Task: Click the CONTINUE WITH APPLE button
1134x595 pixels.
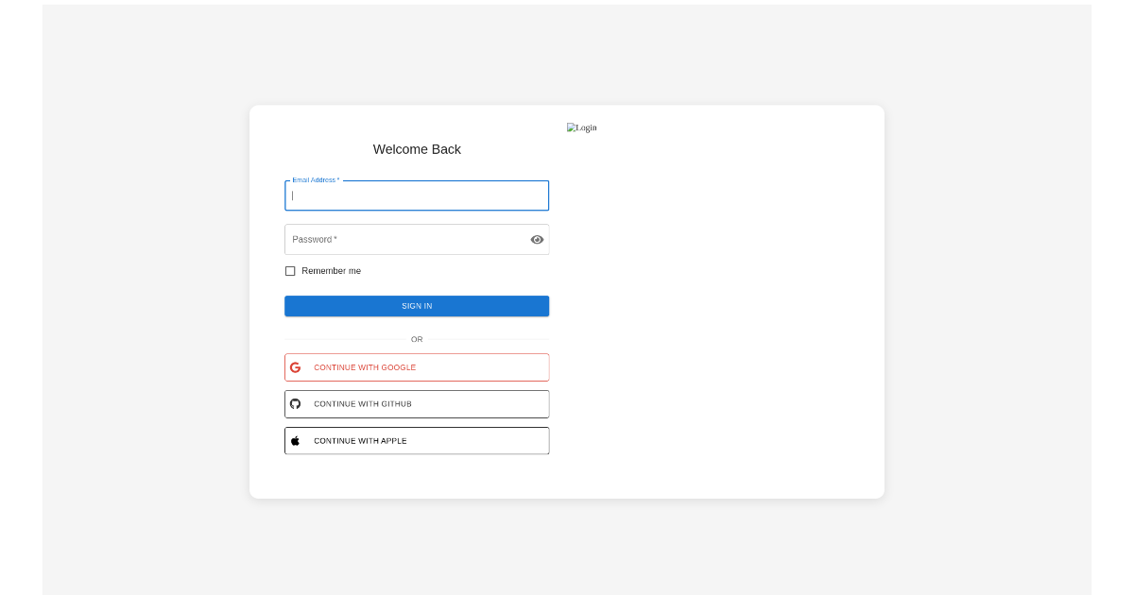Action: pos(417,440)
